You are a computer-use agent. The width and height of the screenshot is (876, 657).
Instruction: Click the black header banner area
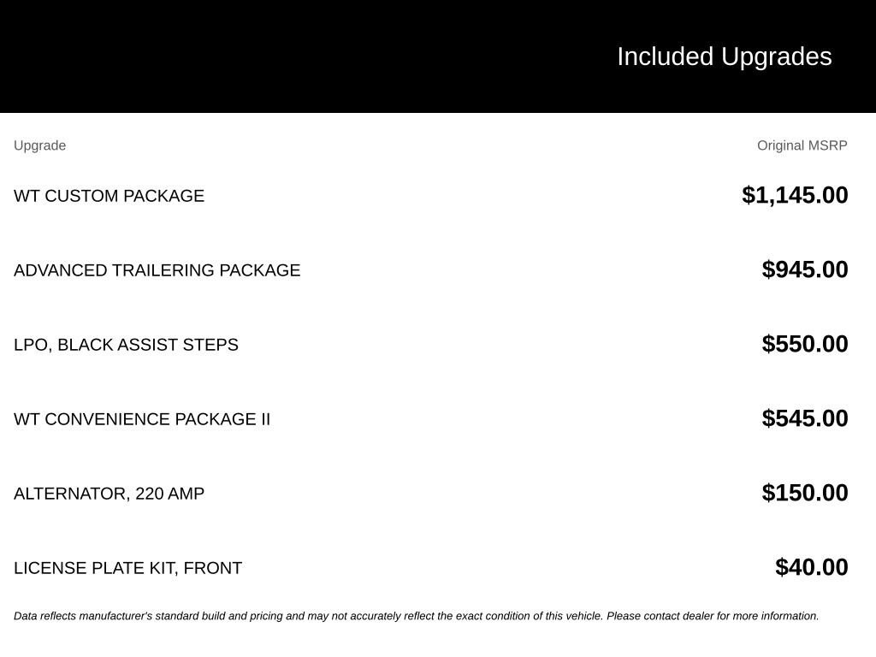pyautogui.click(x=438, y=56)
